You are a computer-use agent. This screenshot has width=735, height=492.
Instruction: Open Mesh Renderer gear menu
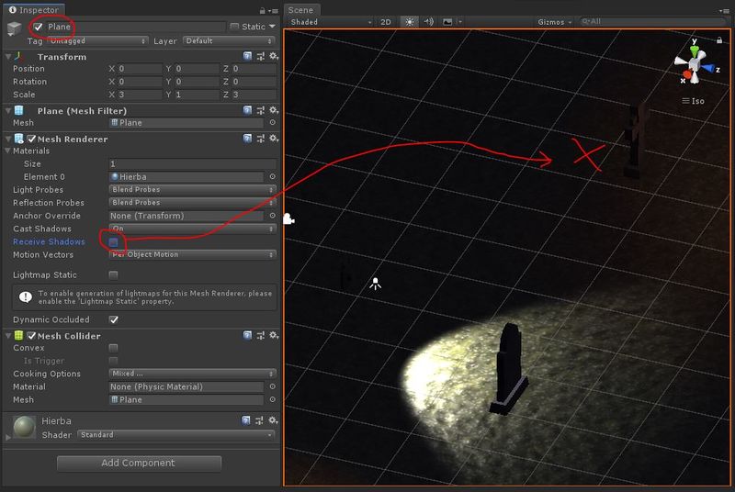coord(274,139)
